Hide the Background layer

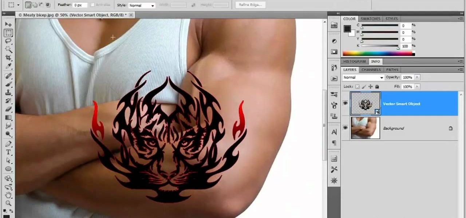(x=345, y=128)
